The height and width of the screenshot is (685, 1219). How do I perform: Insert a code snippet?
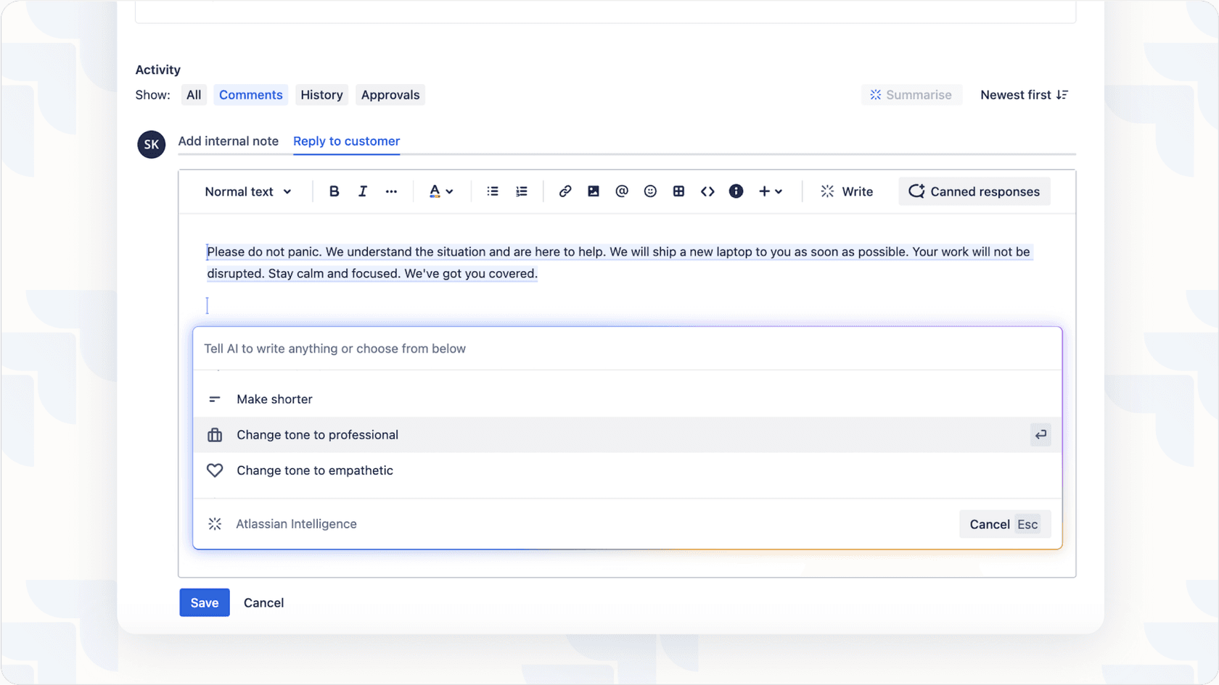click(x=707, y=191)
